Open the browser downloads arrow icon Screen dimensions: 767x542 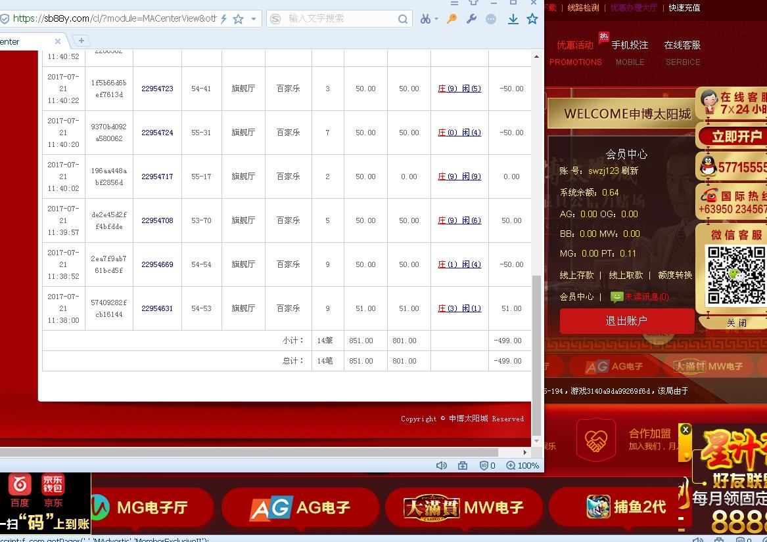tap(513, 19)
